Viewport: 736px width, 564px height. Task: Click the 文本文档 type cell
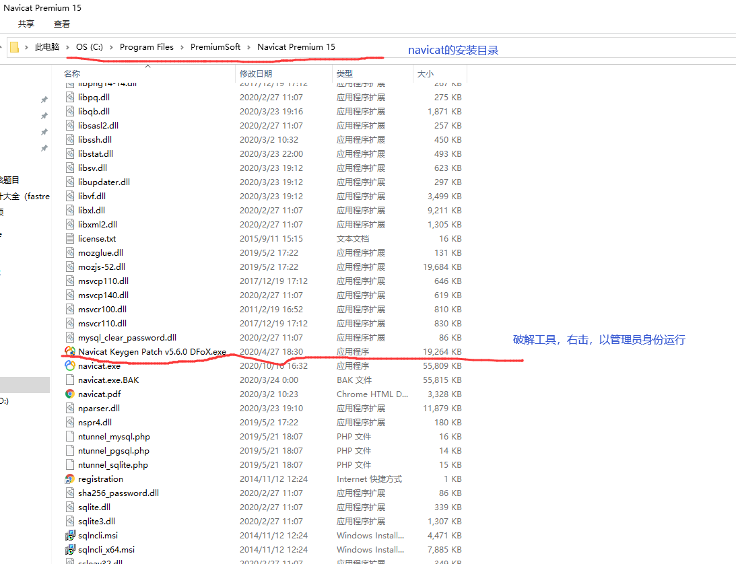(353, 238)
